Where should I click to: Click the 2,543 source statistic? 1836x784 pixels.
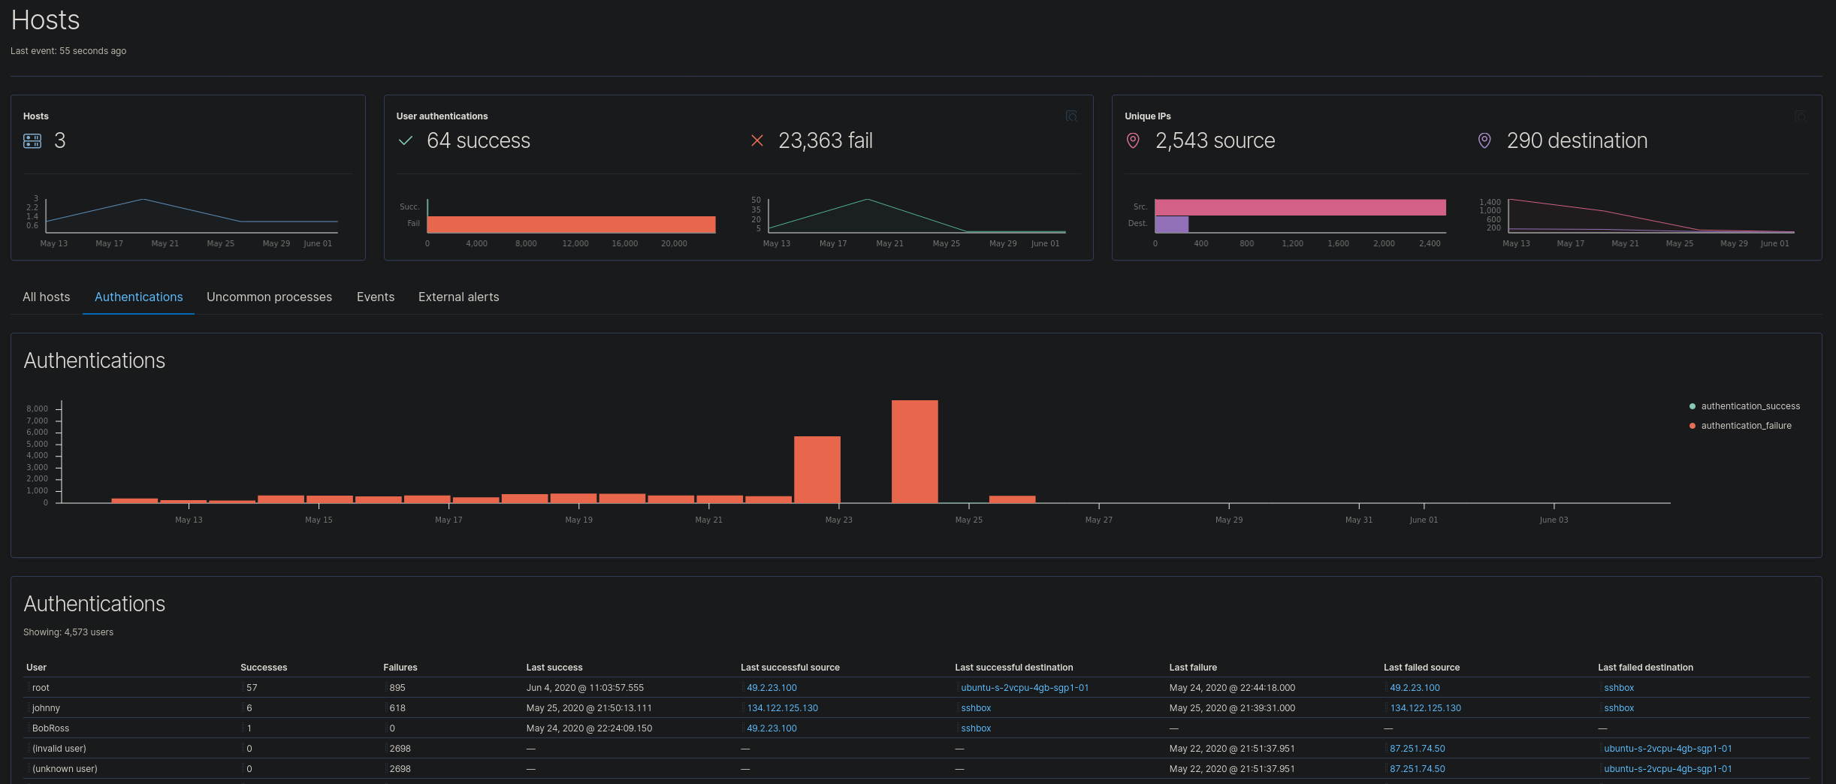click(1215, 140)
